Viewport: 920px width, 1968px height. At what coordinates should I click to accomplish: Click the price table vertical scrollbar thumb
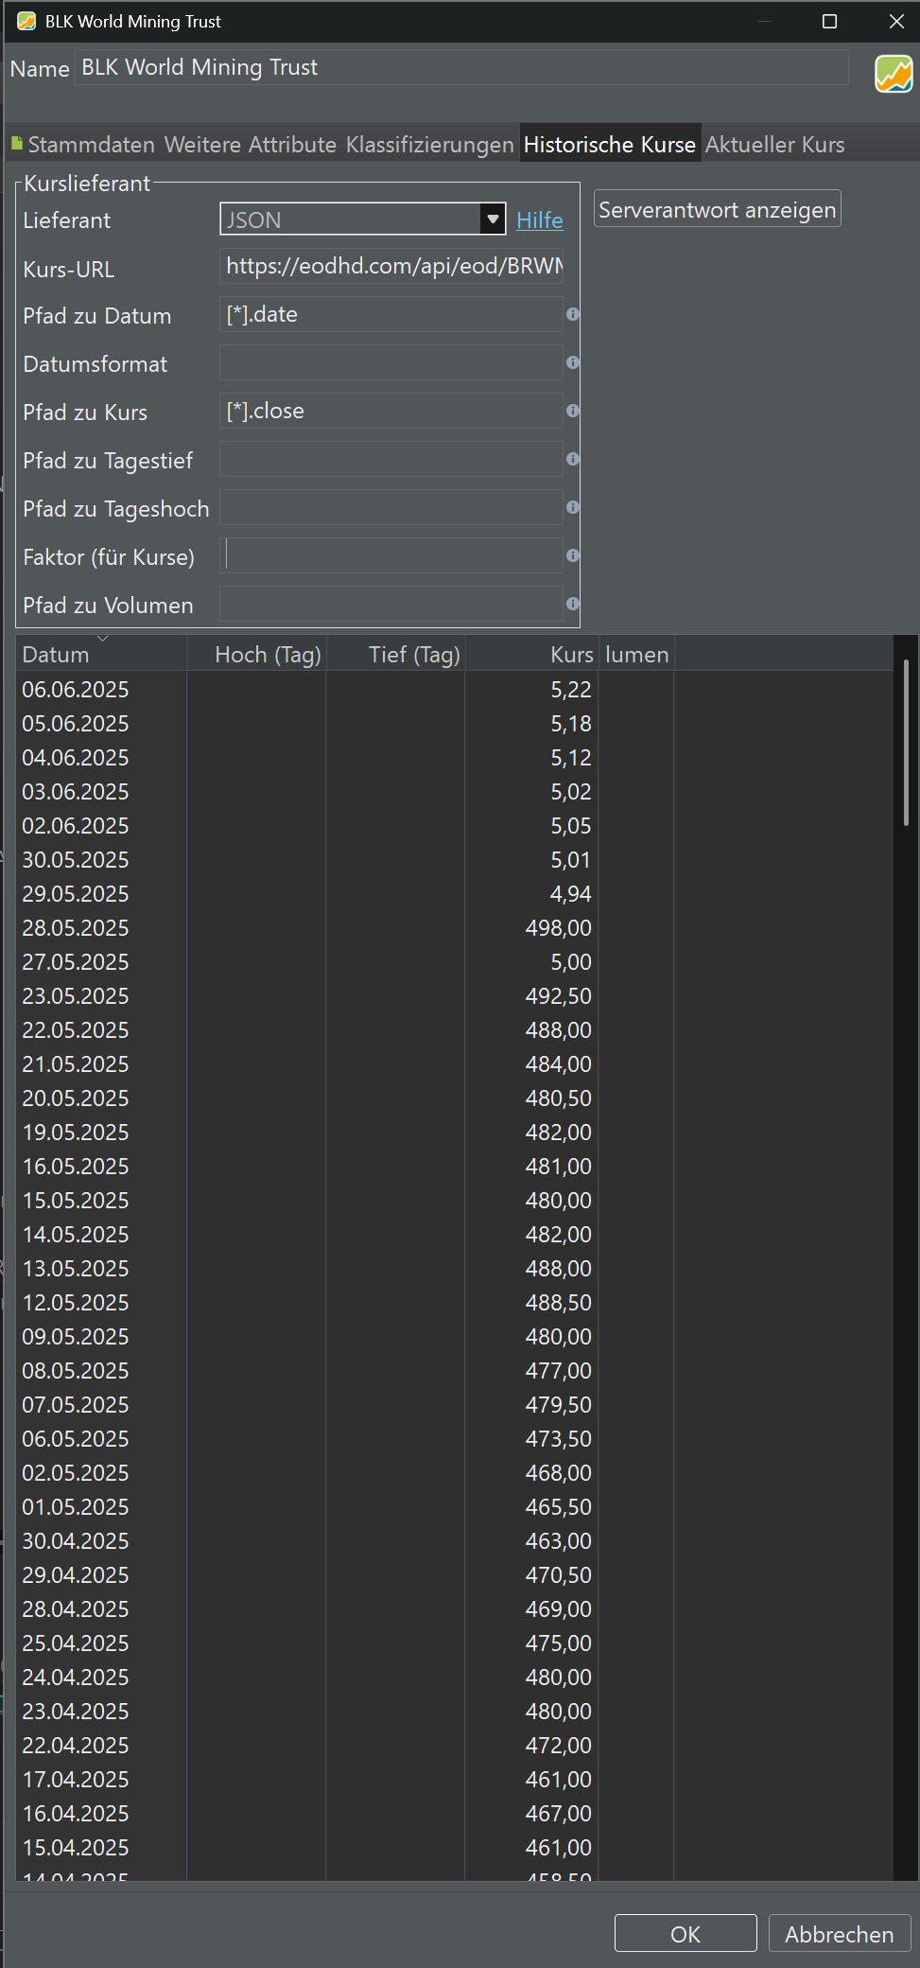pyautogui.click(x=906, y=743)
